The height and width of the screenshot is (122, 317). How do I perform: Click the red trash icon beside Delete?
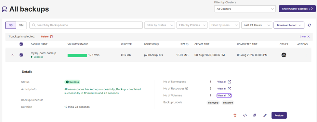(x=51, y=37)
